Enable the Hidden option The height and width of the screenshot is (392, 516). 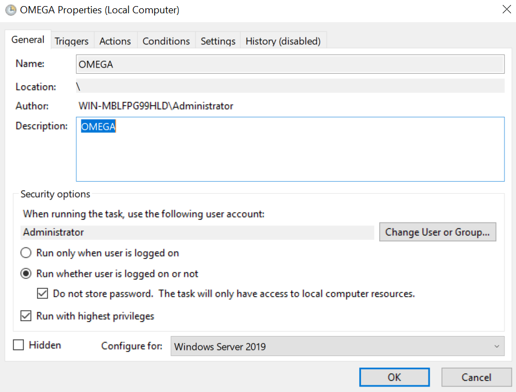point(19,344)
